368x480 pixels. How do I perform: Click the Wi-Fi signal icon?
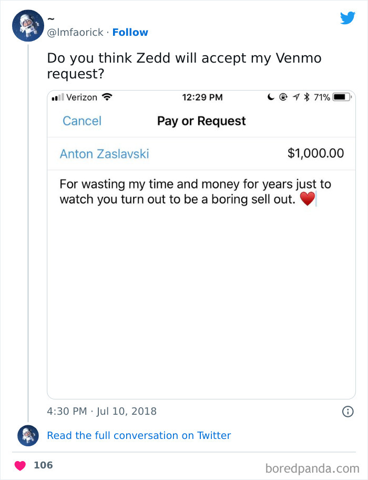tap(107, 97)
